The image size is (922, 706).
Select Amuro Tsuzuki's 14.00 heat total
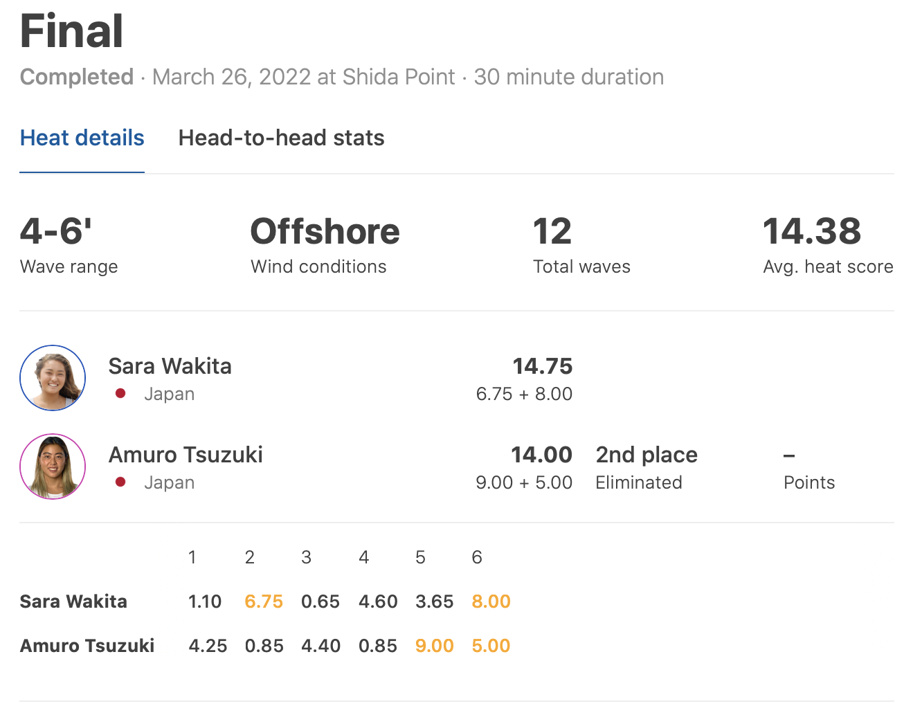coord(541,455)
